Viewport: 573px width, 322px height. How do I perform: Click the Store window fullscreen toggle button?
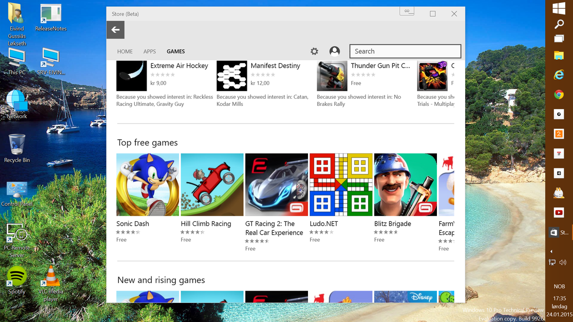[x=407, y=11]
